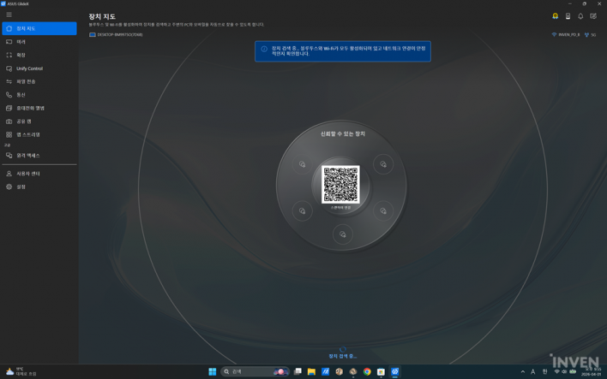Open the notifications bell
Screen dimensions: 607x379
580,16
